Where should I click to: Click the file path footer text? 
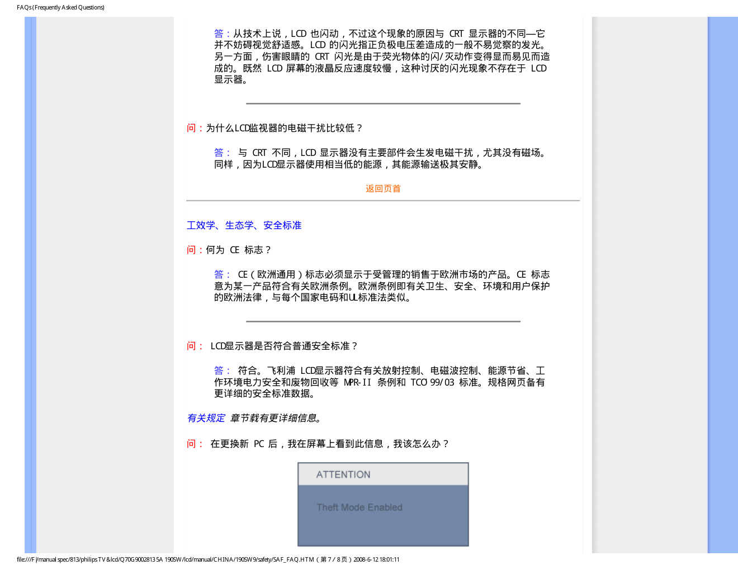(x=208, y=559)
